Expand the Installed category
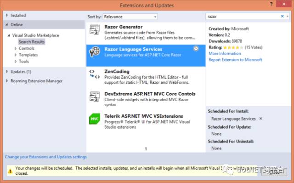Screen dimensions: 294x183 click(x=7, y=15)
